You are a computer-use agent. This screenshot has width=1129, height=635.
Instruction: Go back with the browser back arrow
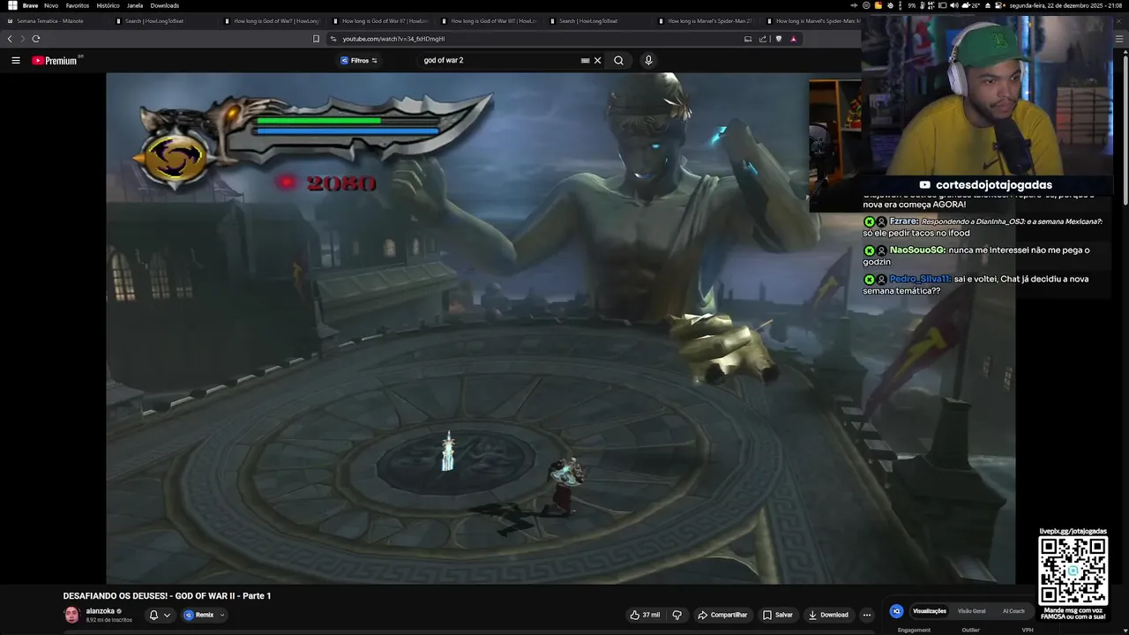click(10, 39)
